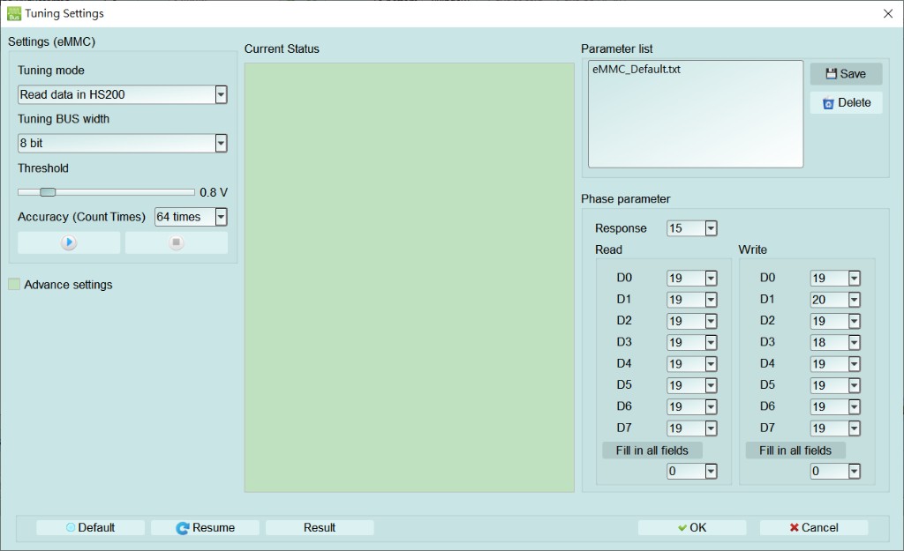Viewport: 904px width, 551px height.
Task: Open Write D5 phase dropdown
Action: pyautogui.click(x=854, y=386)
